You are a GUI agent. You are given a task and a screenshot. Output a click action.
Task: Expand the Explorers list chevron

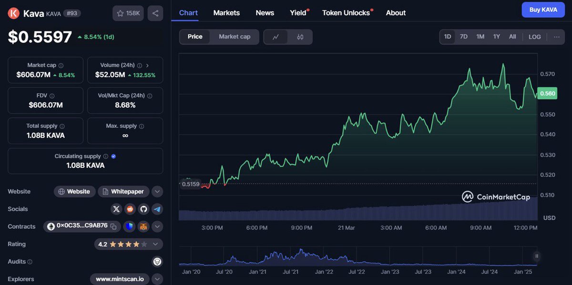157,279
